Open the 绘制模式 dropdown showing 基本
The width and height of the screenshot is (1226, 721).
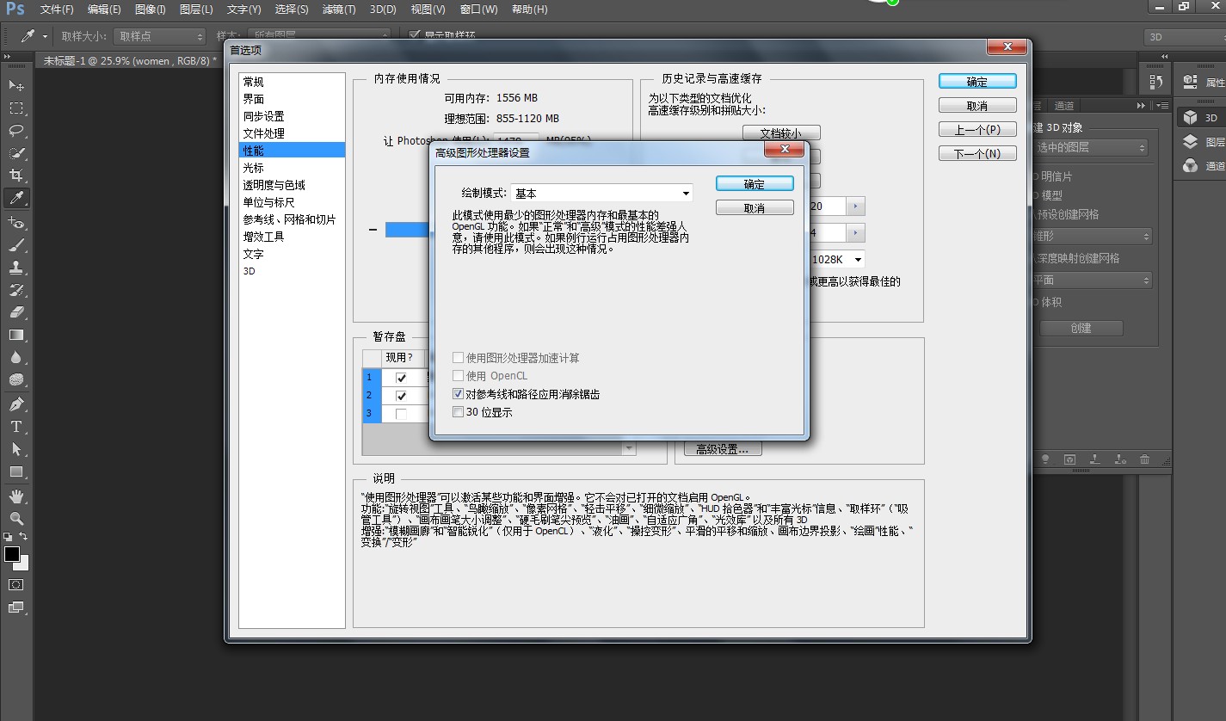601,194
